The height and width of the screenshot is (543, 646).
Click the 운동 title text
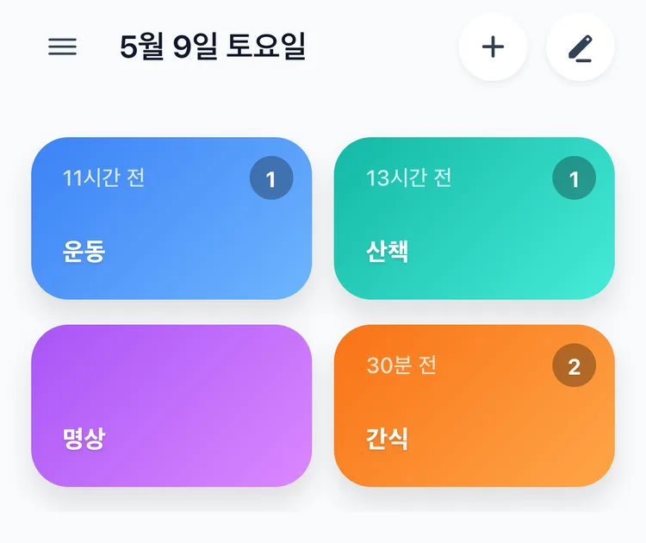tap(84, 251)
